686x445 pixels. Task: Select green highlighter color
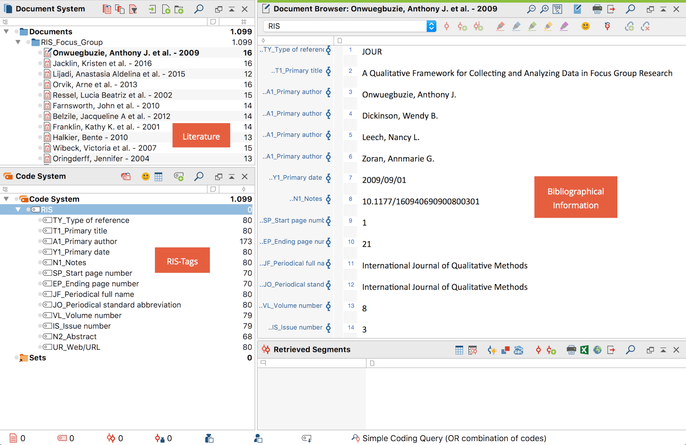532,26
